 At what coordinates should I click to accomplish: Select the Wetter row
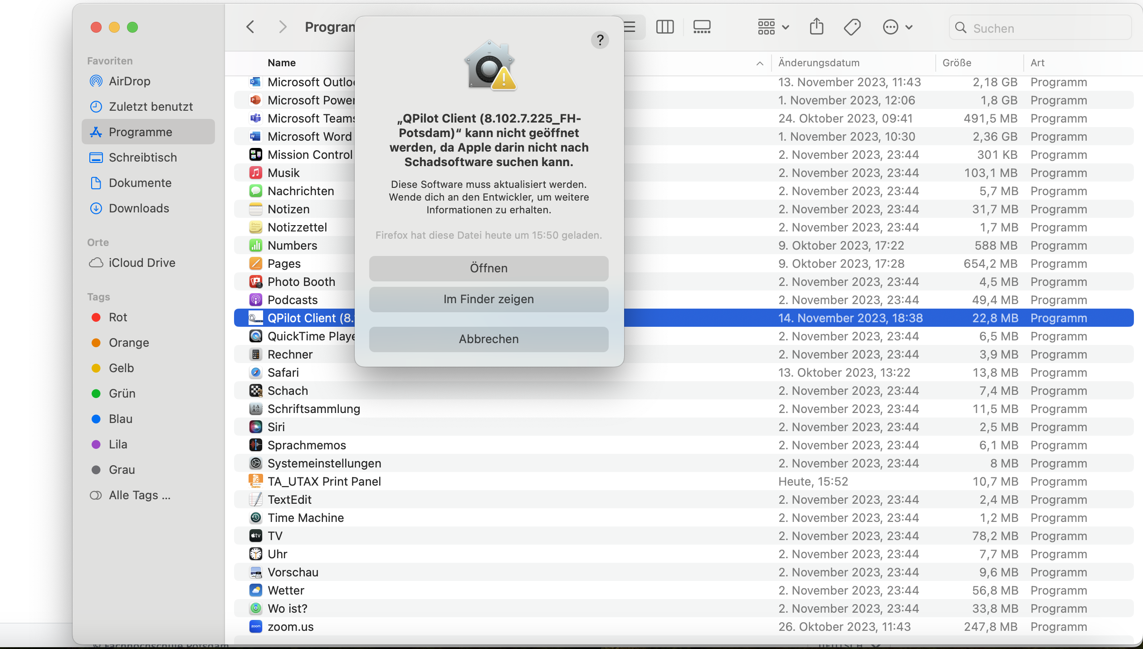coord(684,590)
